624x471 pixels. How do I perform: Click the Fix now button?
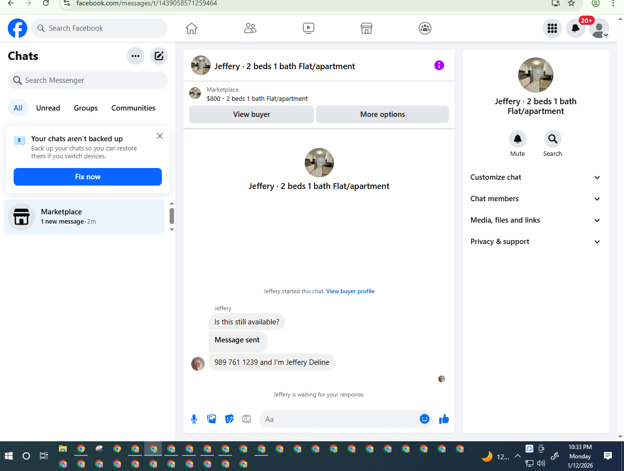(x=88, y=177)
